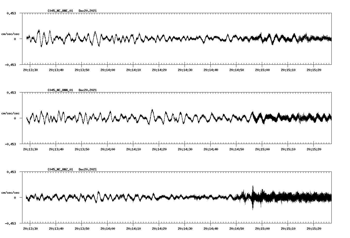Click the Dec20,2021 date on HNE plot
Image resolution: width=350 pixels, height=238 pixels.
(88, 11)
